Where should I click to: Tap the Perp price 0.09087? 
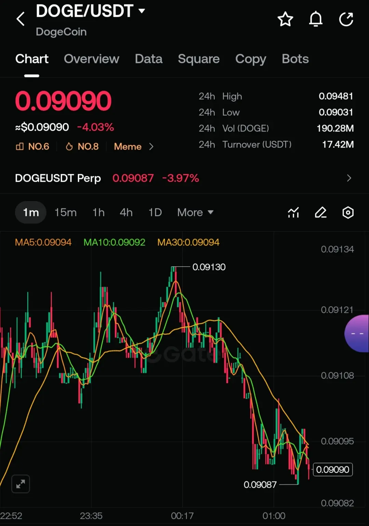[x=133, y=178]
